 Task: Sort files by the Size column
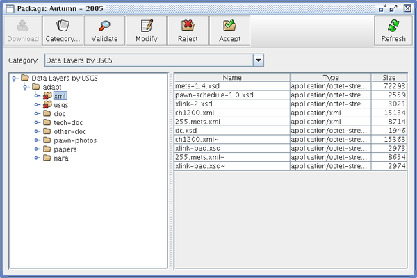[x=389, y=77]
